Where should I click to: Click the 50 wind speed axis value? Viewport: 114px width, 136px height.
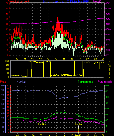click(7, 3)
